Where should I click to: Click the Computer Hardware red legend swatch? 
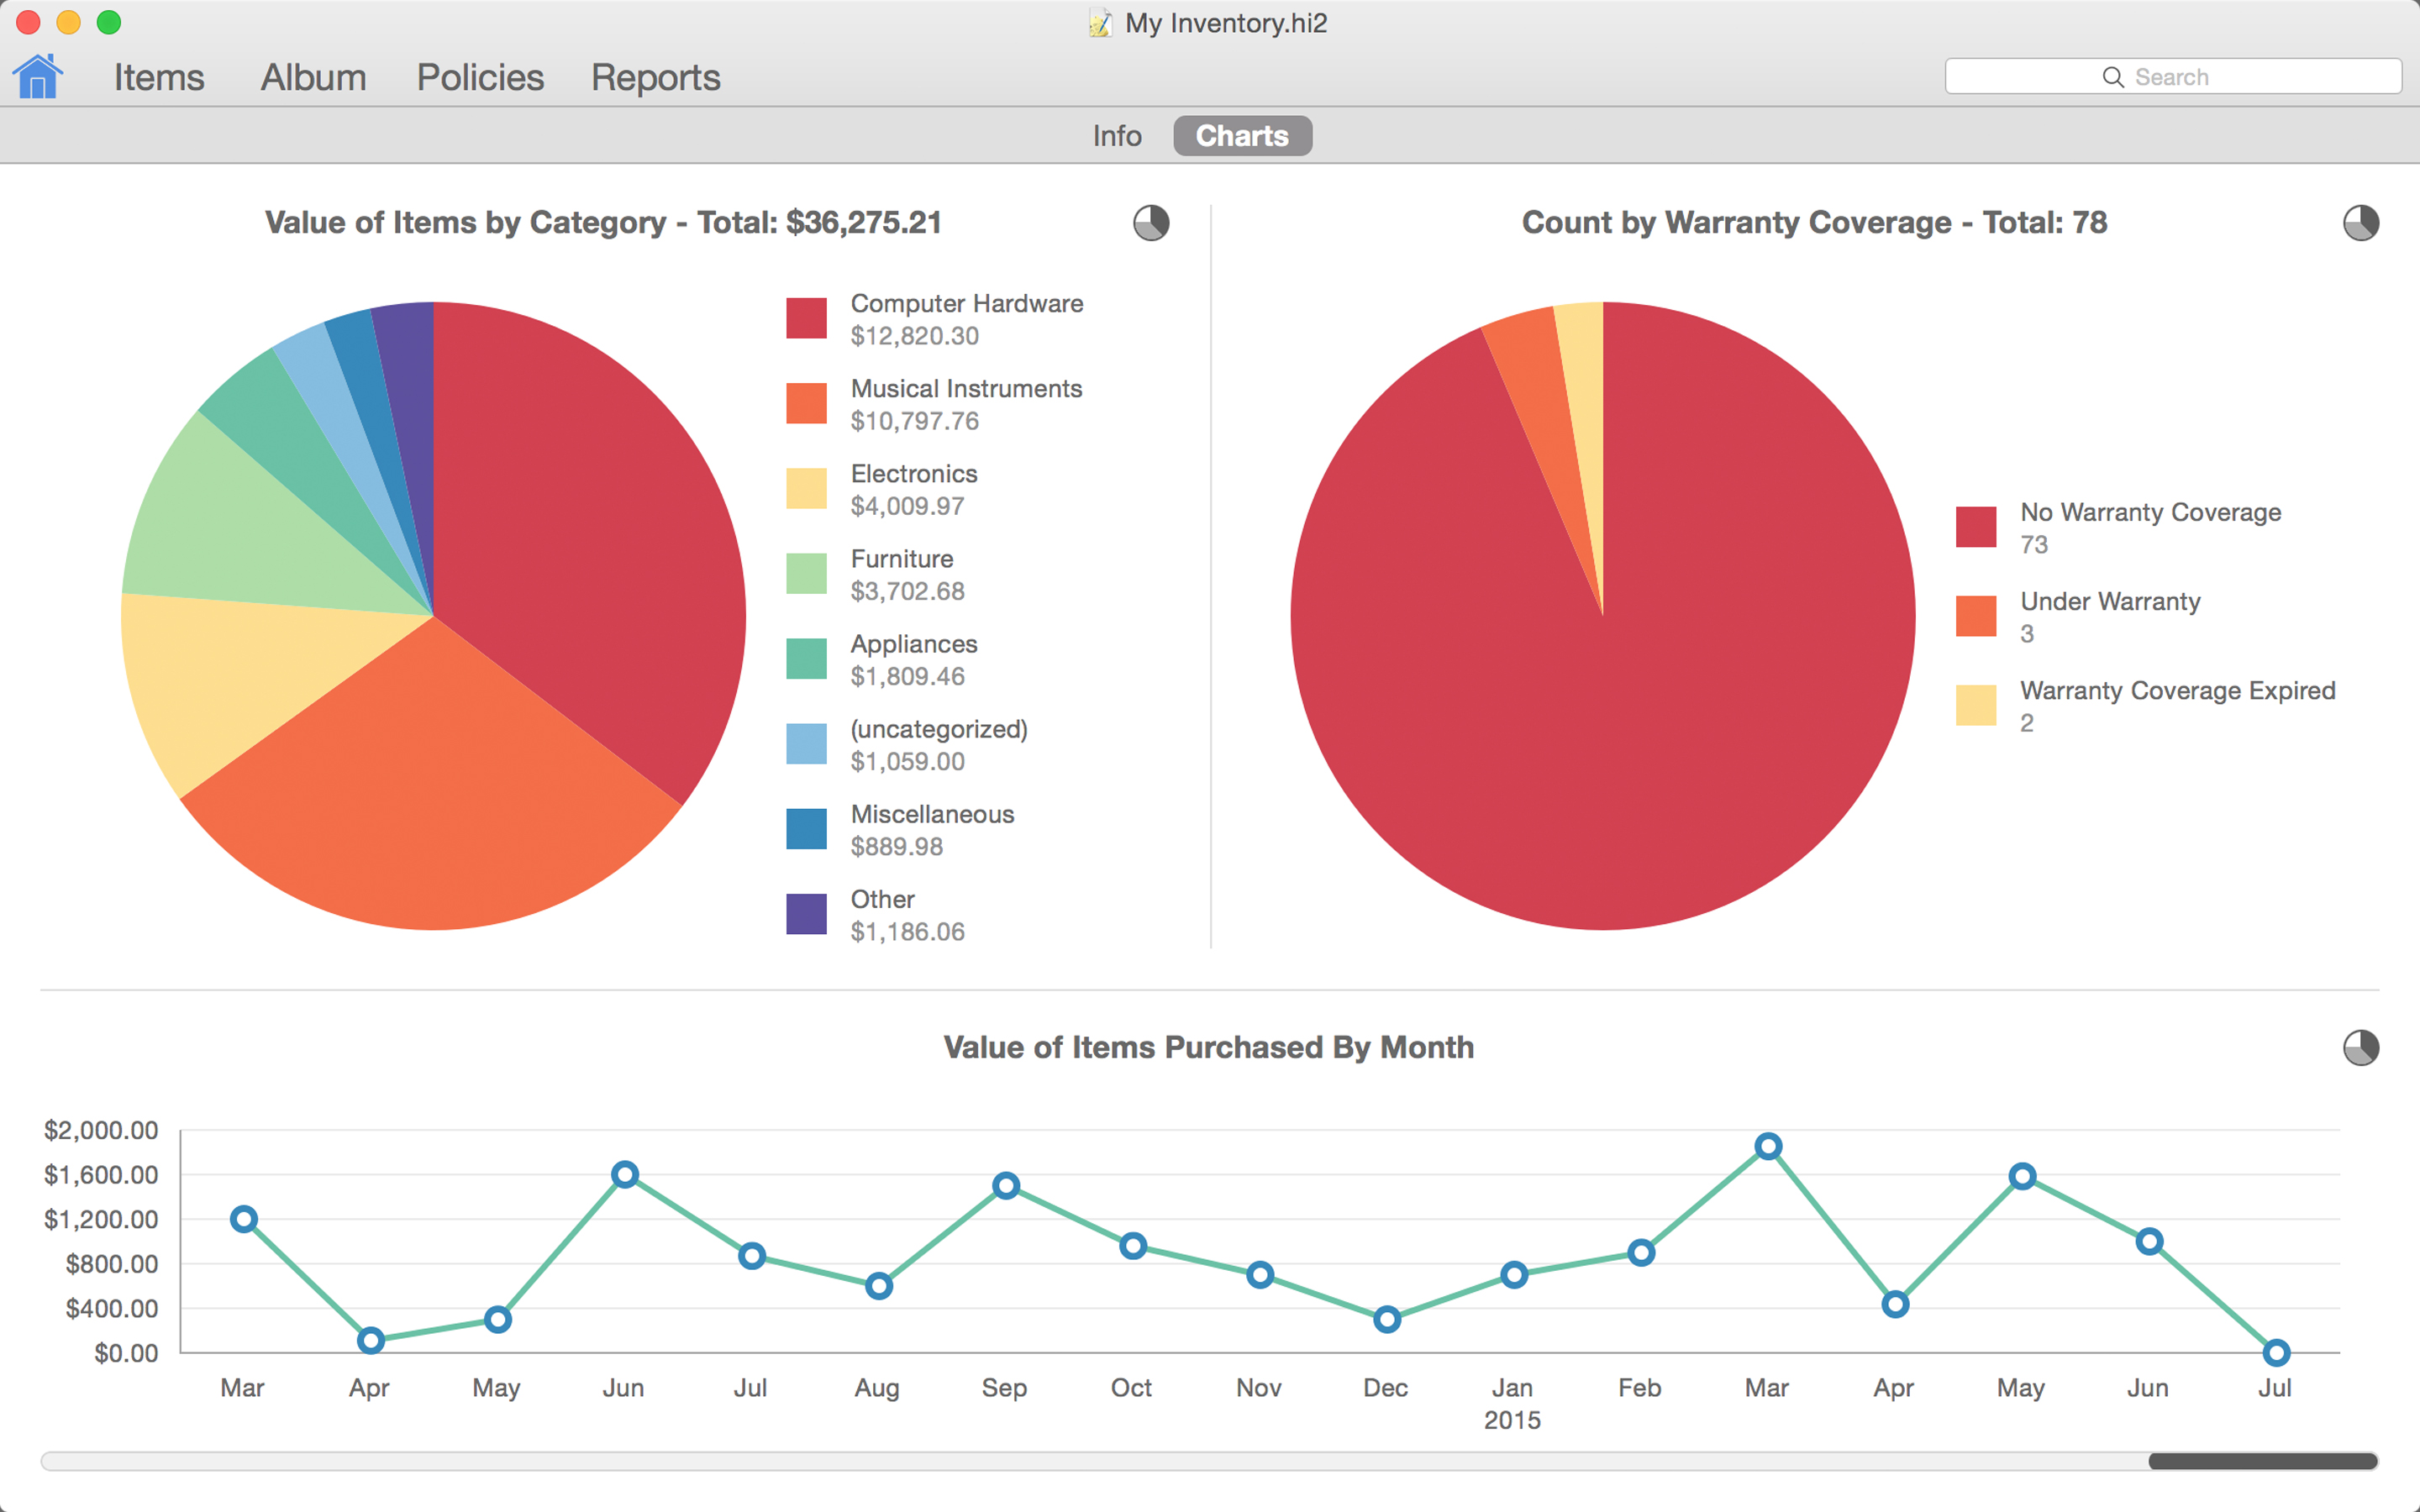pyautogui.click(x=806, y=318)
